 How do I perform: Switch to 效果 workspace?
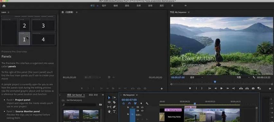click(x=138, y=5)
